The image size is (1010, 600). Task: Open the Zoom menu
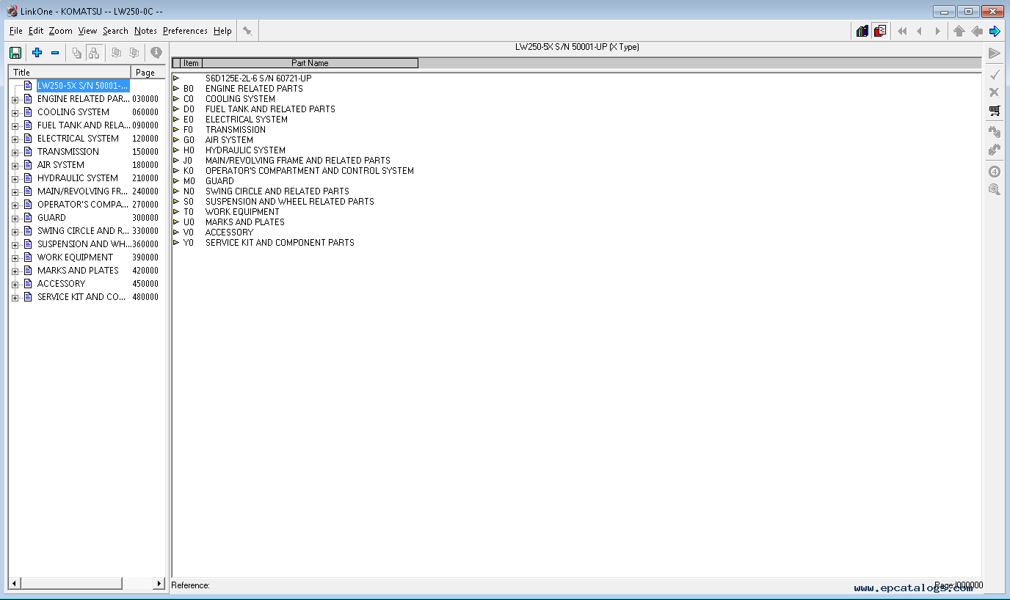coord(61,31)
